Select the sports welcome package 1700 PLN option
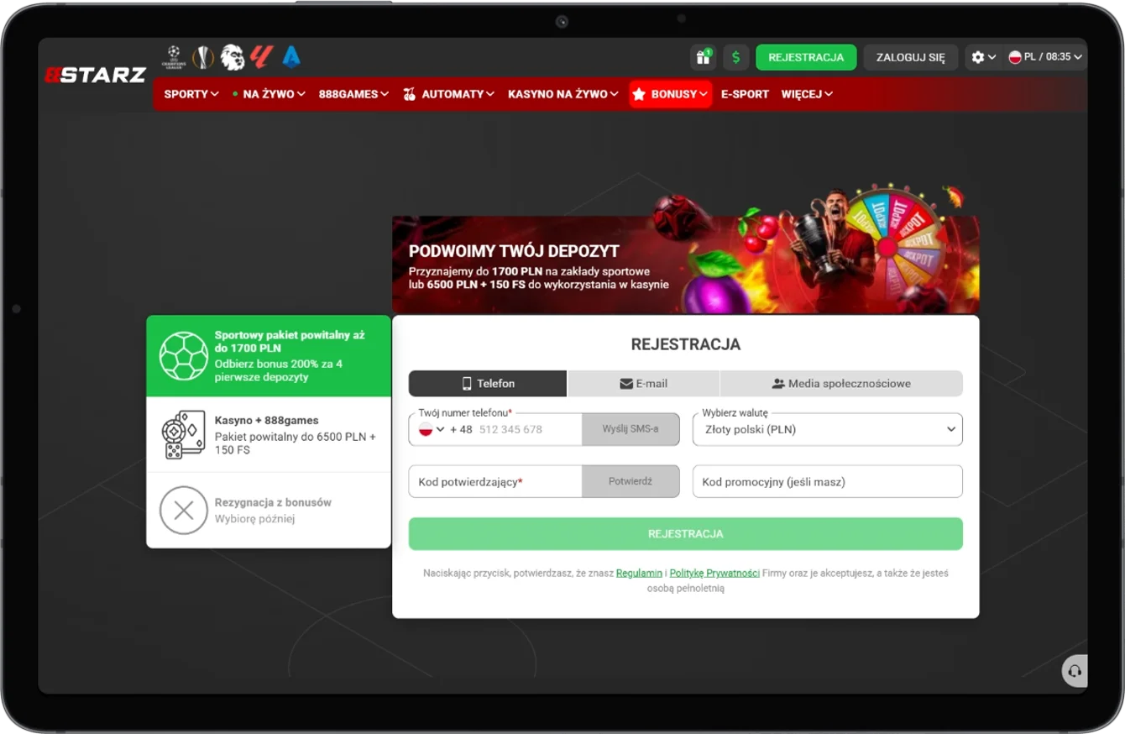The height and width of the screenshot is (734, 1125). click(x=269, y=356)
